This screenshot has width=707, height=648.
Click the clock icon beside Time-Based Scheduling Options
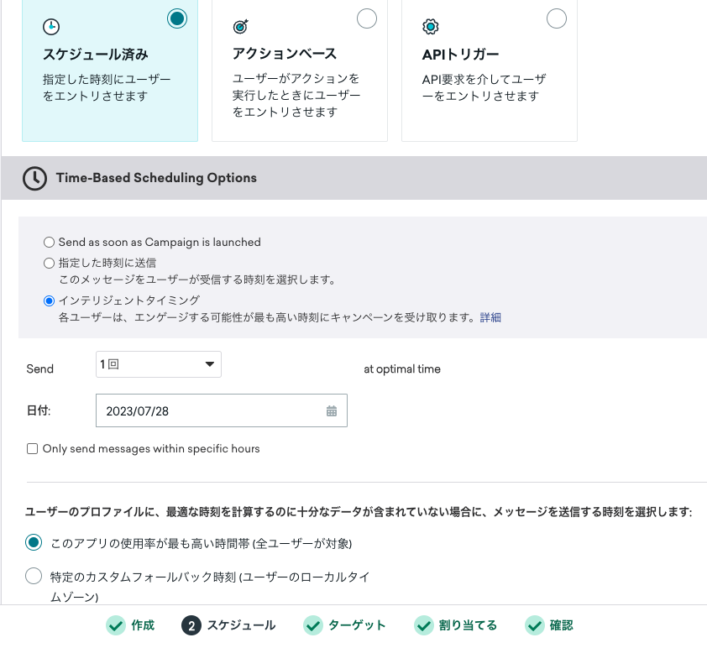(34, 178)
